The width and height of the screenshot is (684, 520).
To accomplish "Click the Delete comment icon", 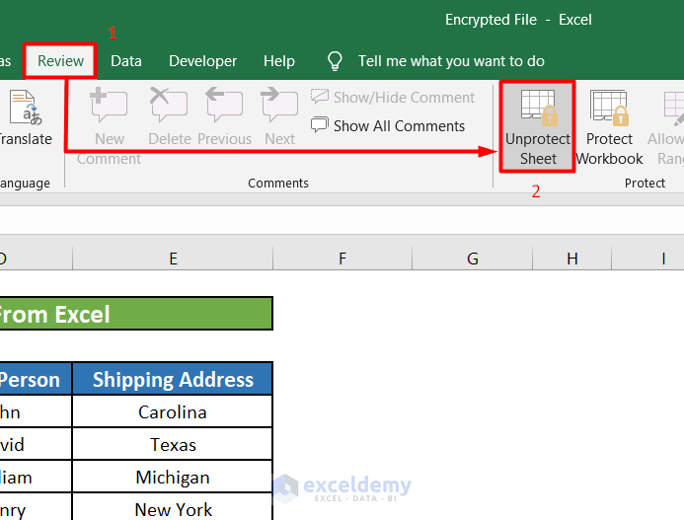I will (x=169, y=105).
